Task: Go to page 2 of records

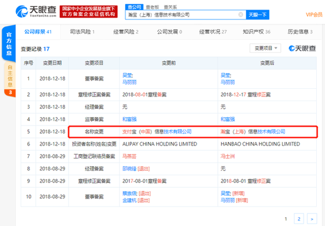Action: pos(299,219)
